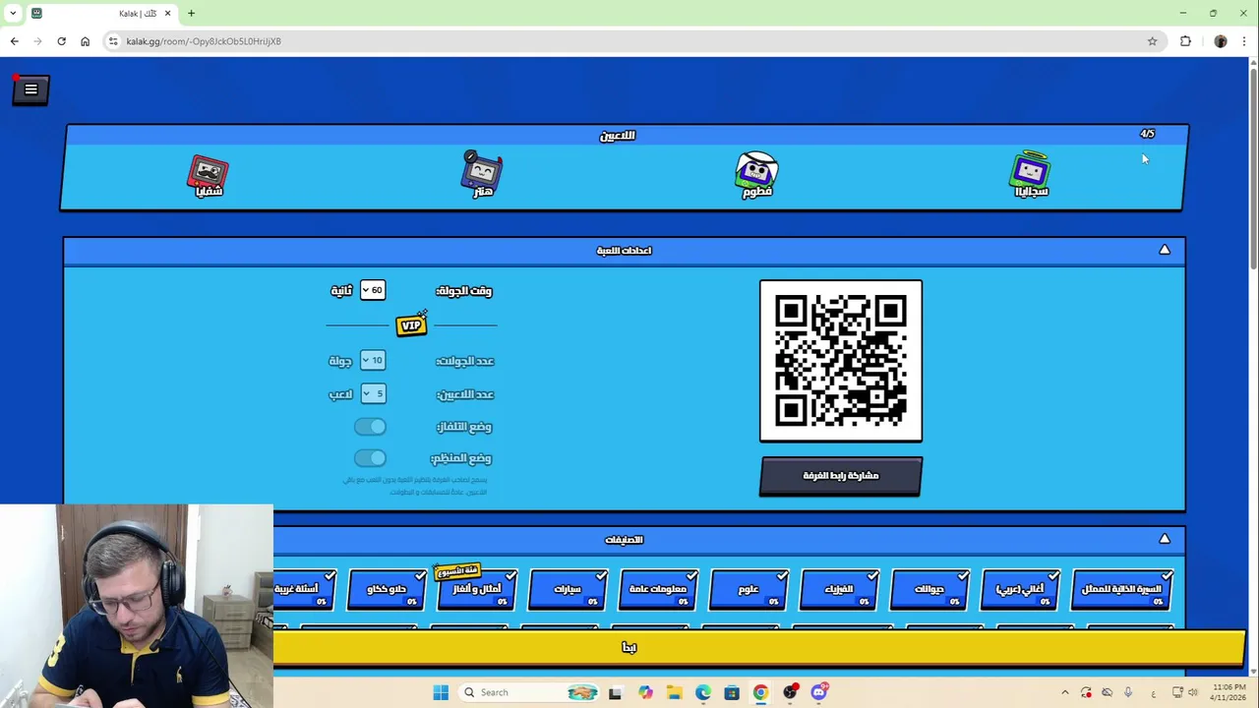Viewport: 1259px width, 708px height.
Task: Toggle category أغاني (عربي)
Action: pos(1020,589)
